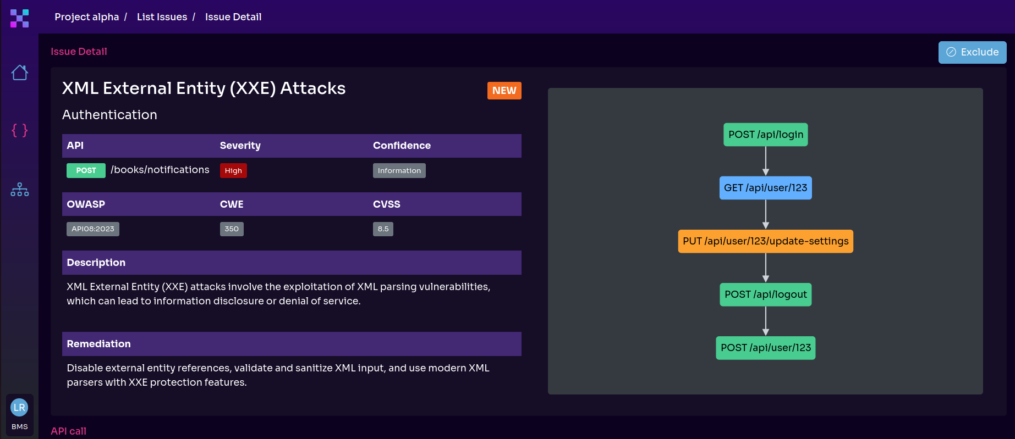Click the CWE 350 tag
The width and height of the screenshot is (1015, 439).
coord(232,229)
